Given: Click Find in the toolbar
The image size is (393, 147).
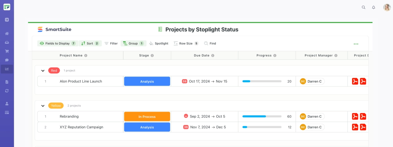Looking at the screenshot, I should point(210,43).
